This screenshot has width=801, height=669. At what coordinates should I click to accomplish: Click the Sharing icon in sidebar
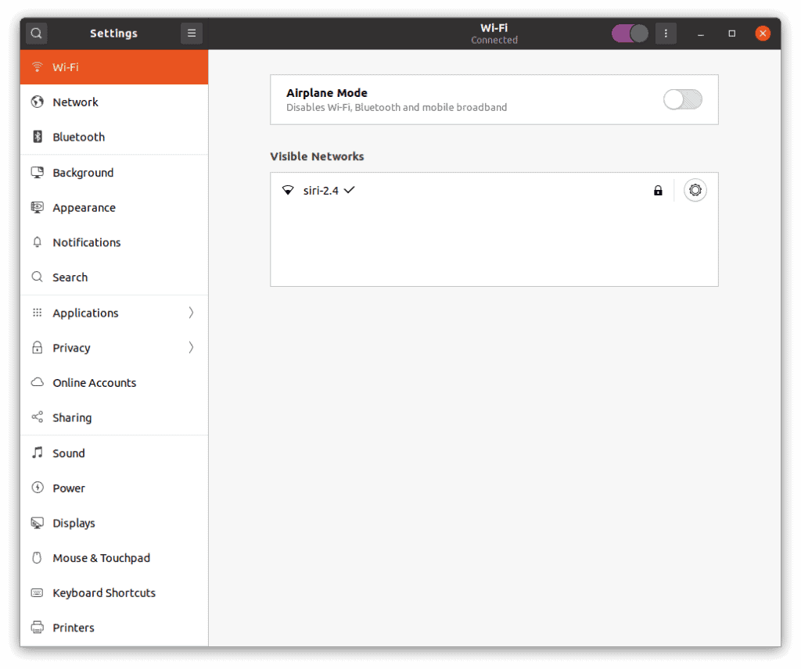coord(37,417)
